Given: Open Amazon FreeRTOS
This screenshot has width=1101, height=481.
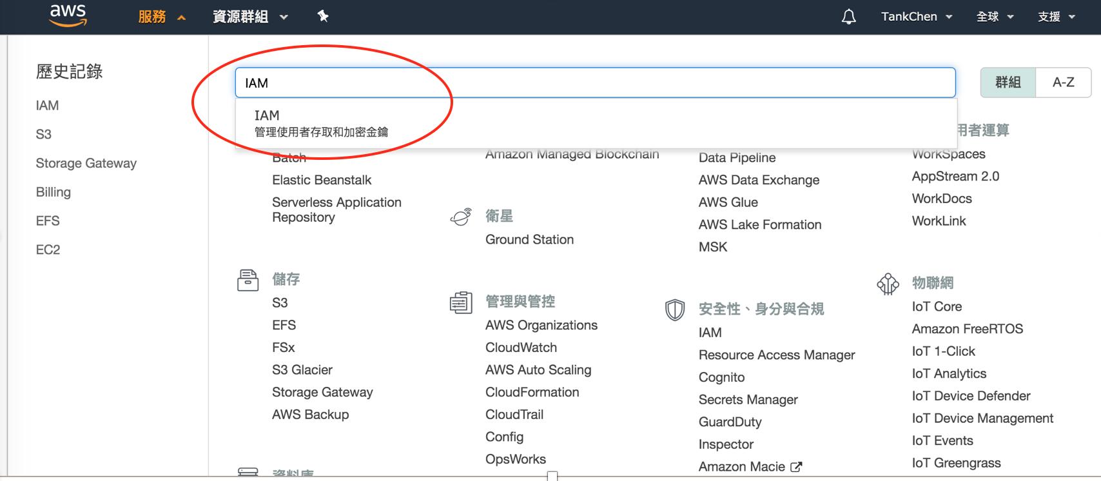Looking at the screenshot, I should (x=967, y=329).
